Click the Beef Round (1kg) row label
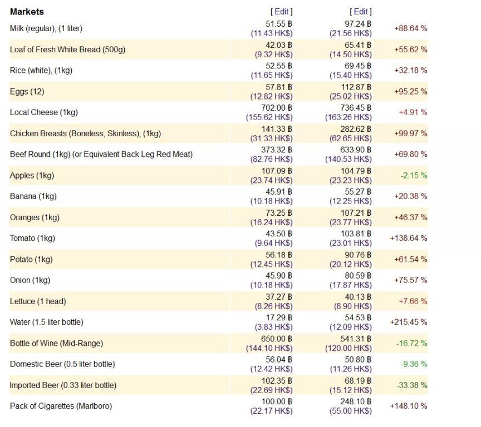481x427 pixels. 101,154
